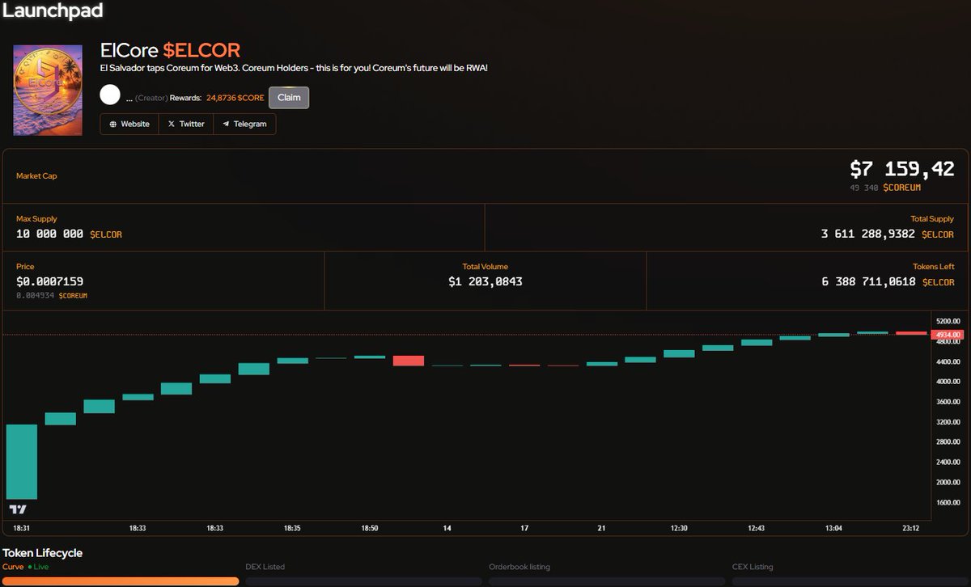Open the Twitter link button
Screen dimensions: 971x587
(x=186, y=124)
